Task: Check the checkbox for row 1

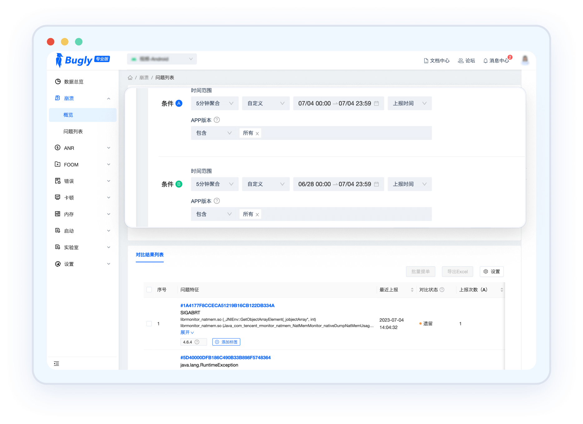Action: 149,324
